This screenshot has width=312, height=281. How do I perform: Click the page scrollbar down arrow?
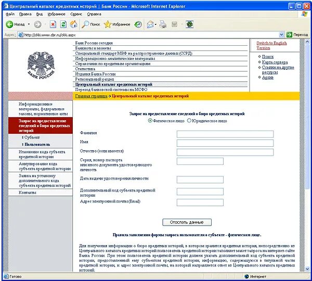click(x=307, y=269)
